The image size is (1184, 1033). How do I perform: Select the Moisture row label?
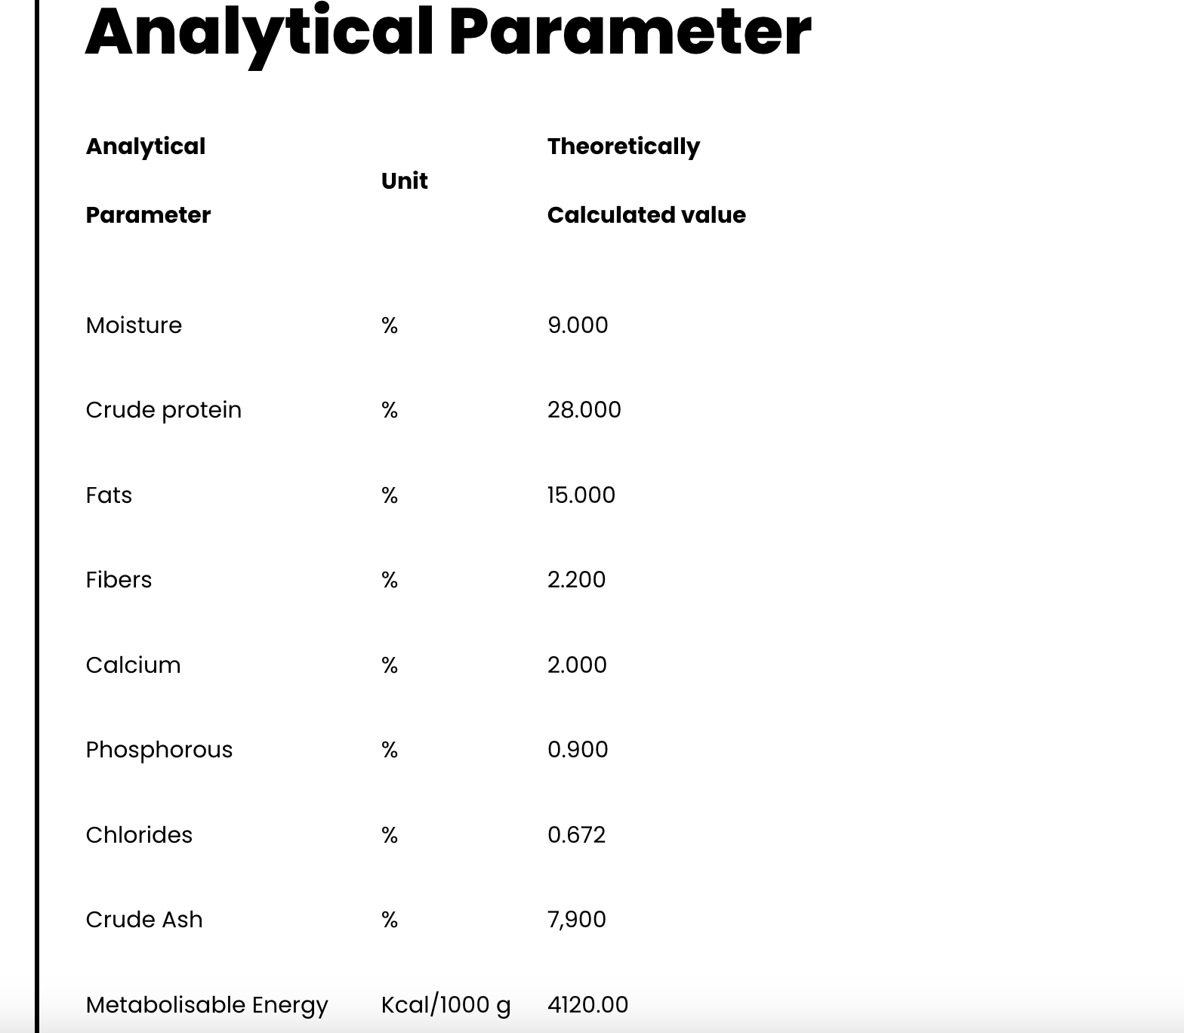click(134, 325)
